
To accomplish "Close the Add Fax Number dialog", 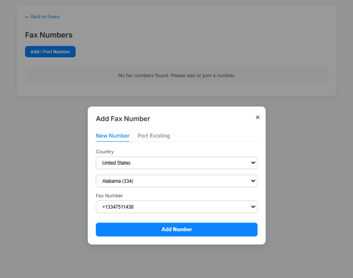I will click(257, 117).
